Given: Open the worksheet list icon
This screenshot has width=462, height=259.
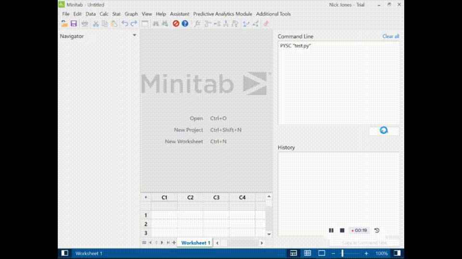Looking at the screenshot, I should pyautogui.click(x=144, y=243).
